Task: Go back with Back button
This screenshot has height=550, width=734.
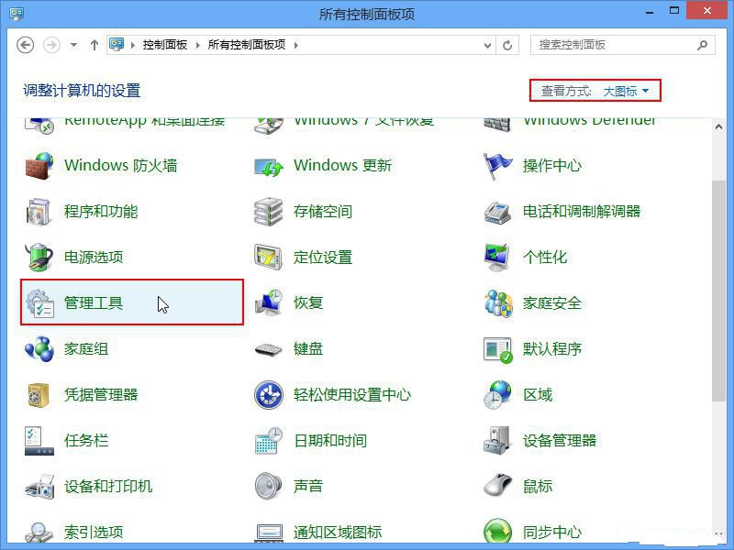Action: click(26, 45)
